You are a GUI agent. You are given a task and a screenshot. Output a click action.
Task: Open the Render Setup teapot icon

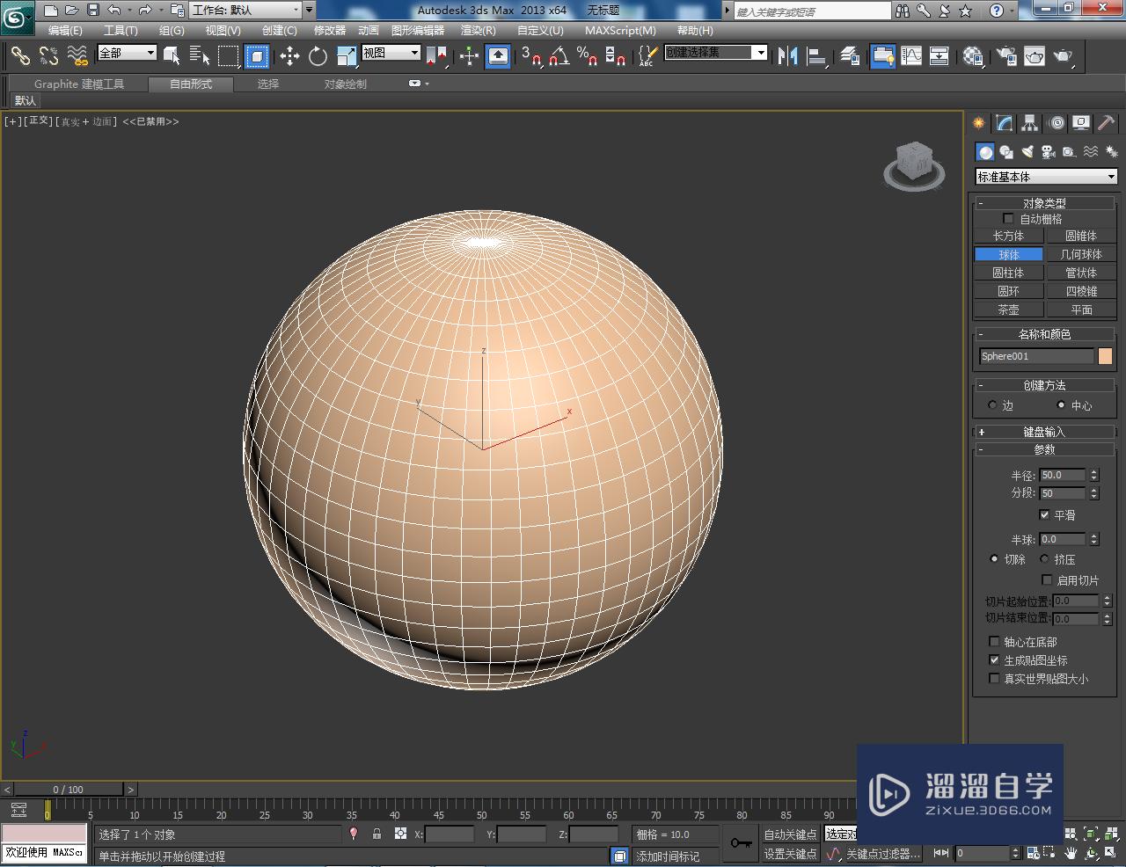click(x=1005, y=56)
